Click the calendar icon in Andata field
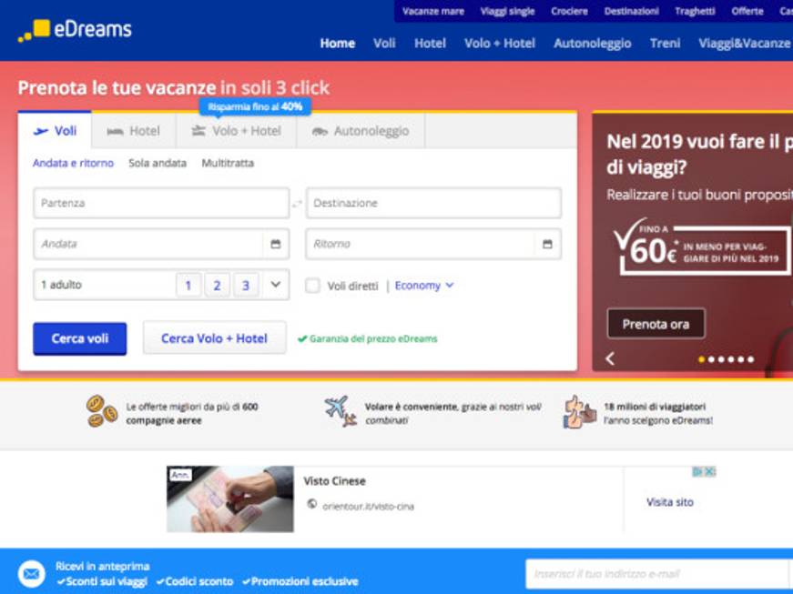The width and height of the screenshot is (793, 594). point(276,244)
